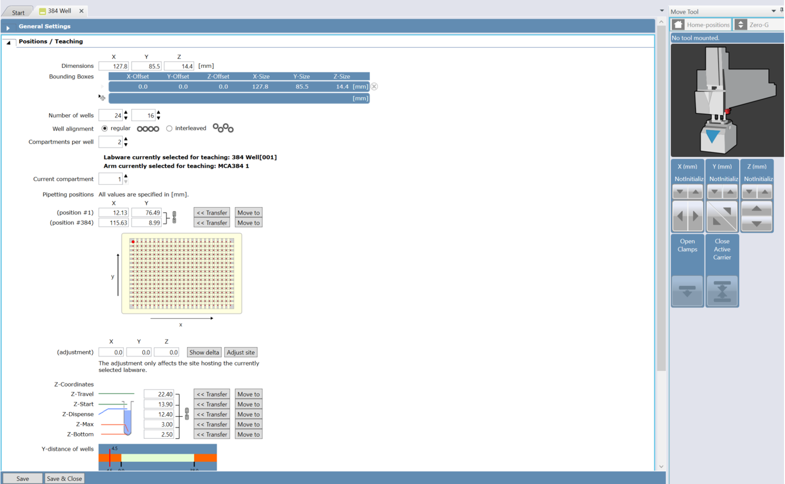
Task: Click Move to for Z-Travel
Action: pyautogui.click(x=248, y=394)
